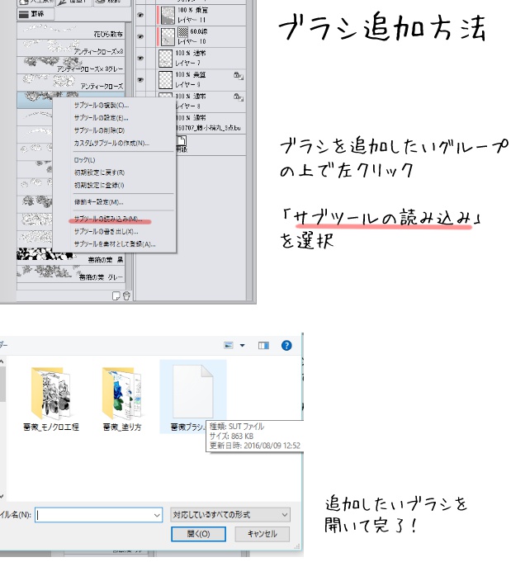Image resolution: width=511 pixels, height=562 pixels.
Task: Open 修飾キー設定(M)... menu entry
Action: pos(98,202)
